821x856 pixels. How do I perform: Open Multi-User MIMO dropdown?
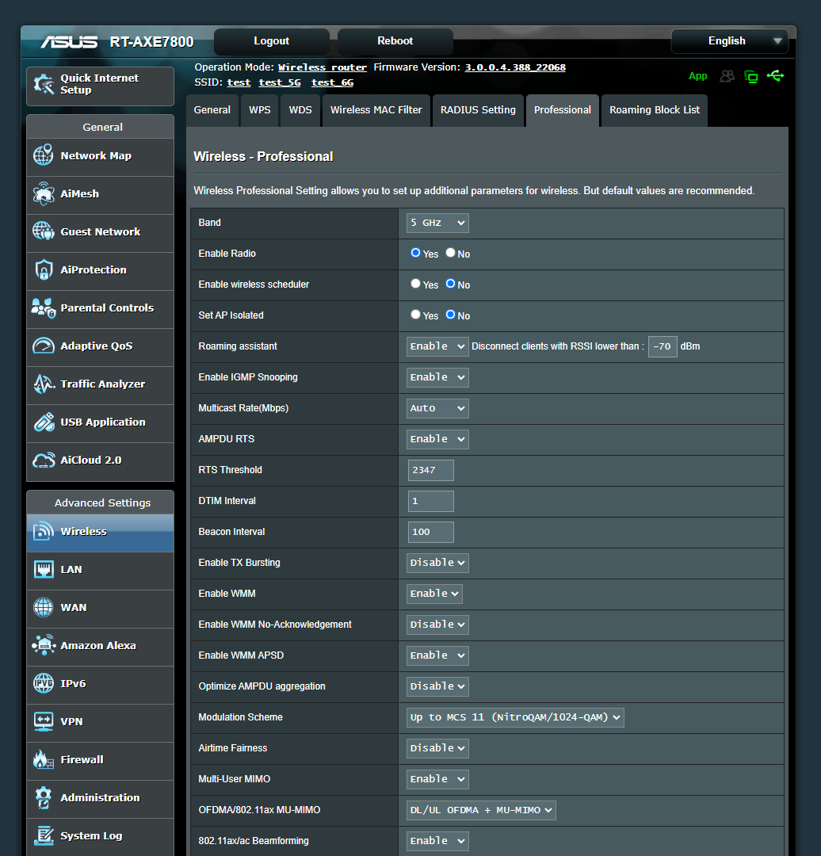[x=437, y=779]
